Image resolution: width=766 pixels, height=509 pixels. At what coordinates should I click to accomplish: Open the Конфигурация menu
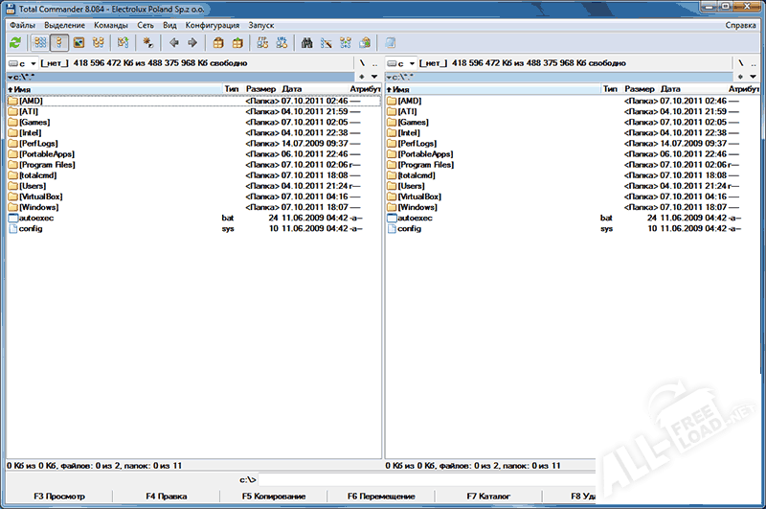point(213,25)
